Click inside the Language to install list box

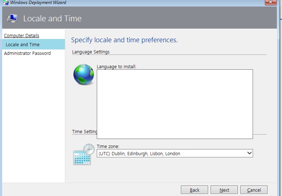point(175,104)
